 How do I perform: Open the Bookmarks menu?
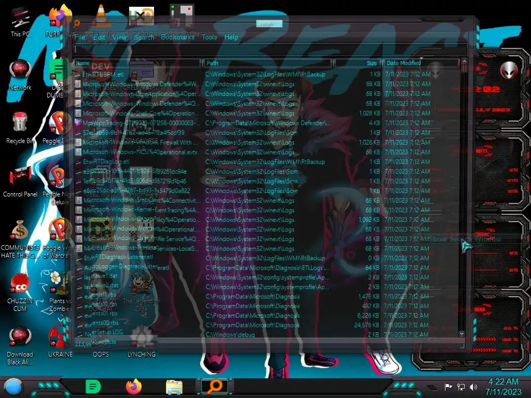coord(178,37)
